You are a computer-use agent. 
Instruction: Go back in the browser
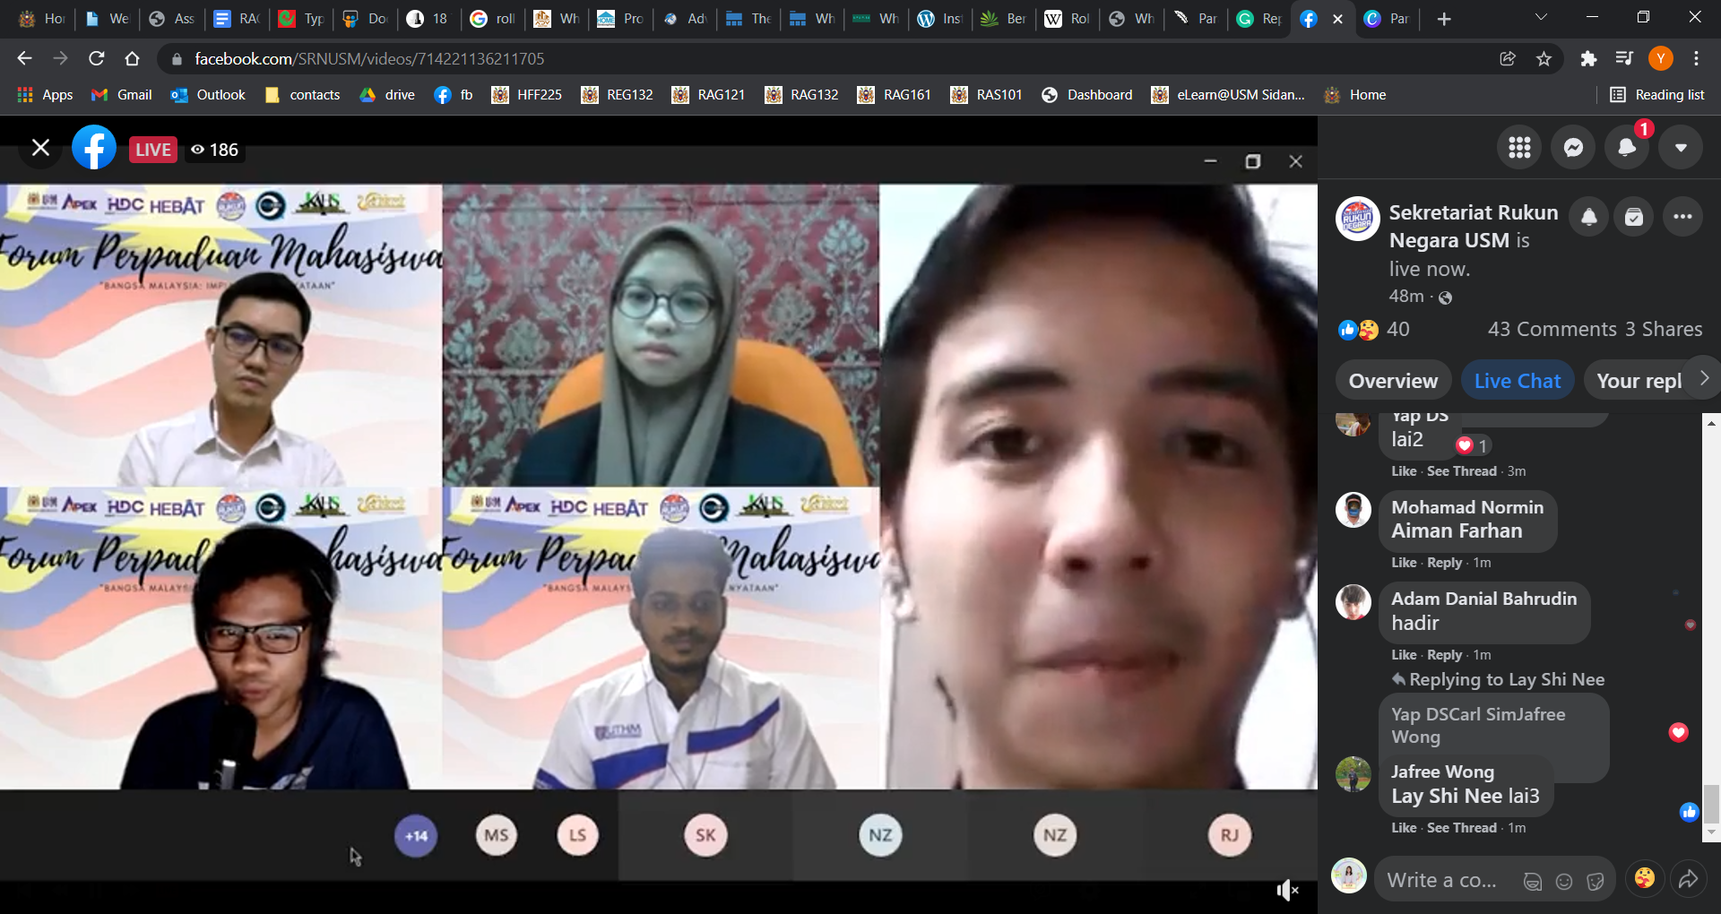tap(24, 58)
